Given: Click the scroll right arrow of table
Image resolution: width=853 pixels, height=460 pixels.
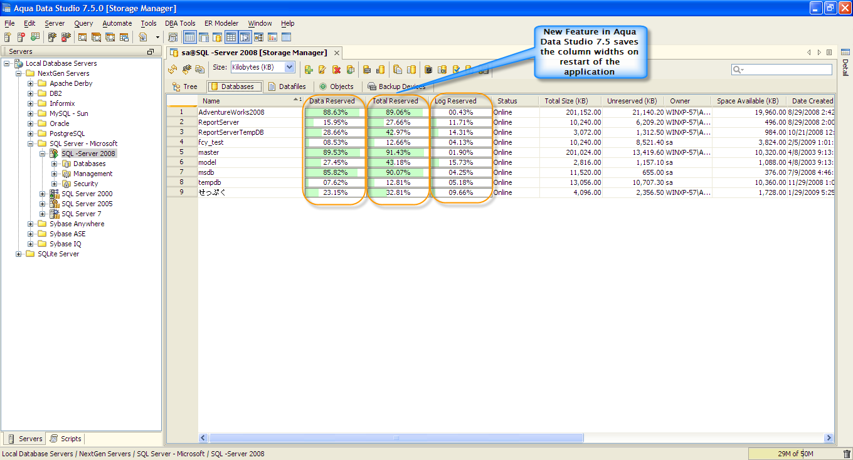Looking at the screenshot, I should tap(829, 438).
